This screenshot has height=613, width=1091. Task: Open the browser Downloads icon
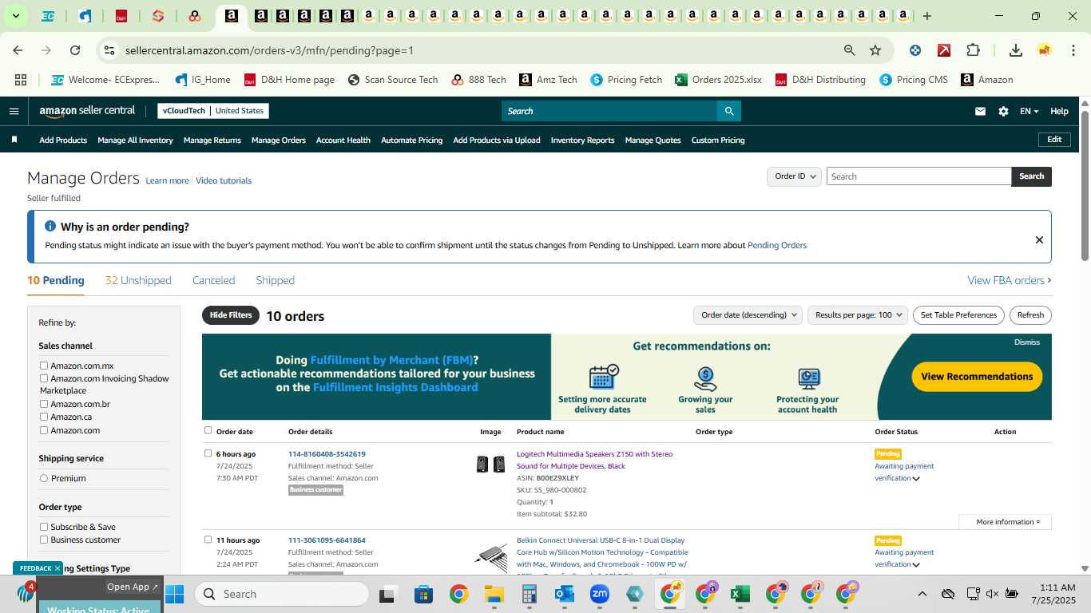(1016, 50)
